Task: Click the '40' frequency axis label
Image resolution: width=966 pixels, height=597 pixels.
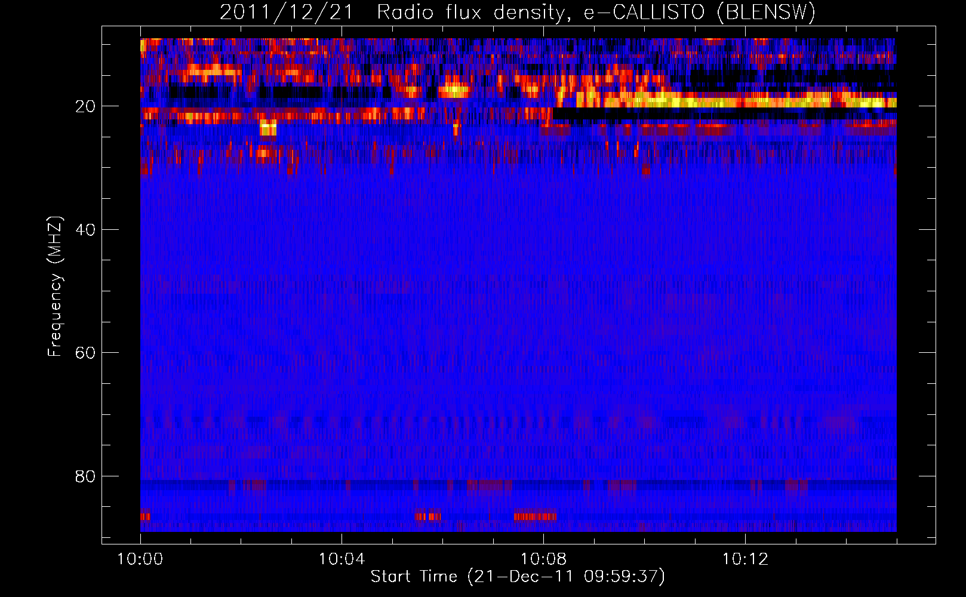Action: point(85,230)
